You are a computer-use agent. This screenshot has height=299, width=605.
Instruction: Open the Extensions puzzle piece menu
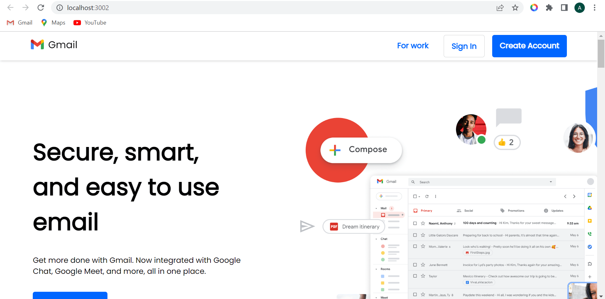(x=549, y=8)
